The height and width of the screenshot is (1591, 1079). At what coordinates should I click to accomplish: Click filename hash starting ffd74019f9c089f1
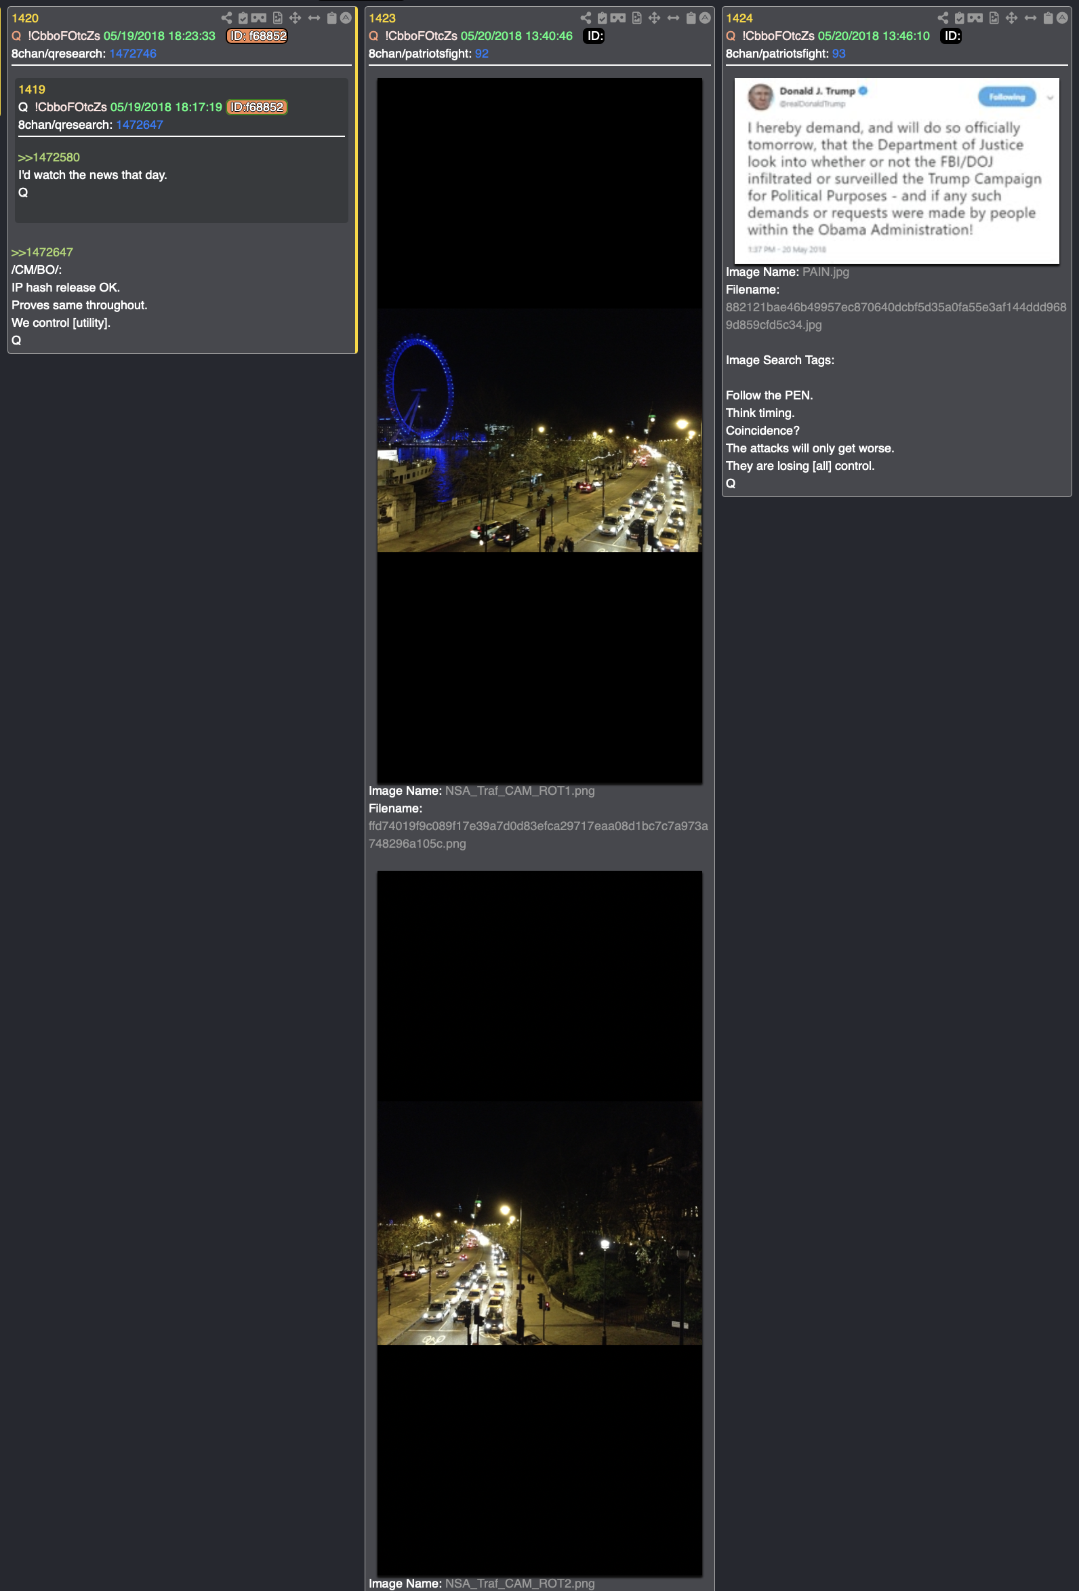pos(538,835)
